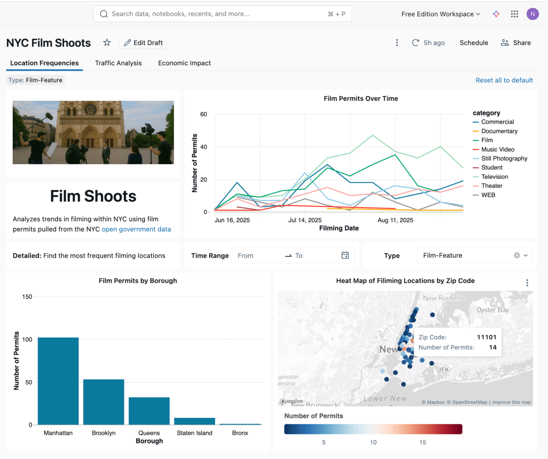Star the NYC Film Shoots dashboard

pos(107,42)
